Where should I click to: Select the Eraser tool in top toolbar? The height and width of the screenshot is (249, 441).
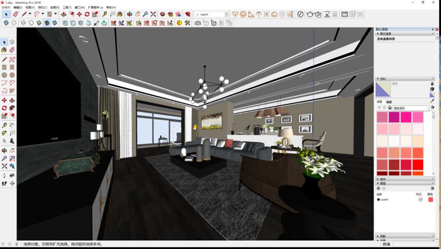16,14
